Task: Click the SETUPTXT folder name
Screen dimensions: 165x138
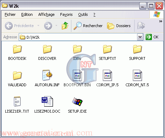Action: pyautogui.click(x=107, y=58)
